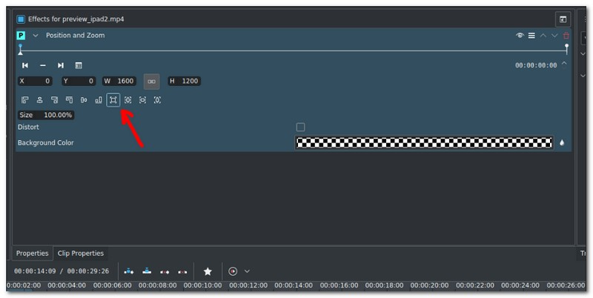Move Position and Zoom effect down

(x=554, y=36)
